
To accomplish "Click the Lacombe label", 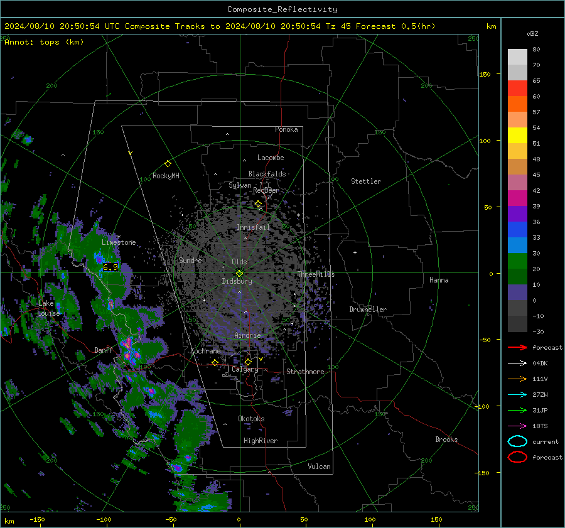I will pos(271,158).
